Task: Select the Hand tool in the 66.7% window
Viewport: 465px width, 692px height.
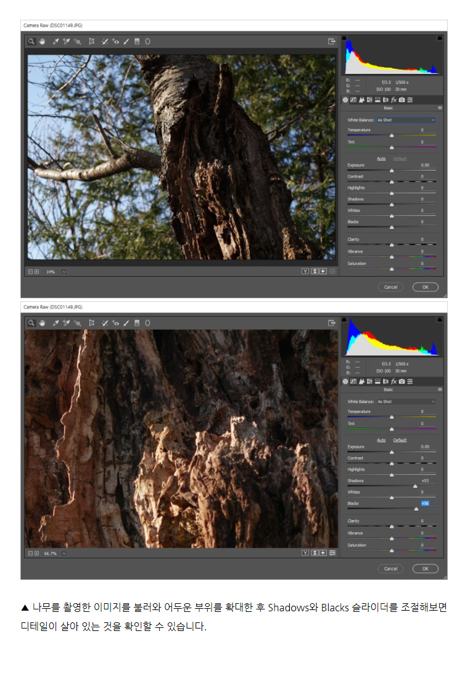Action: (x=43, y=323)
